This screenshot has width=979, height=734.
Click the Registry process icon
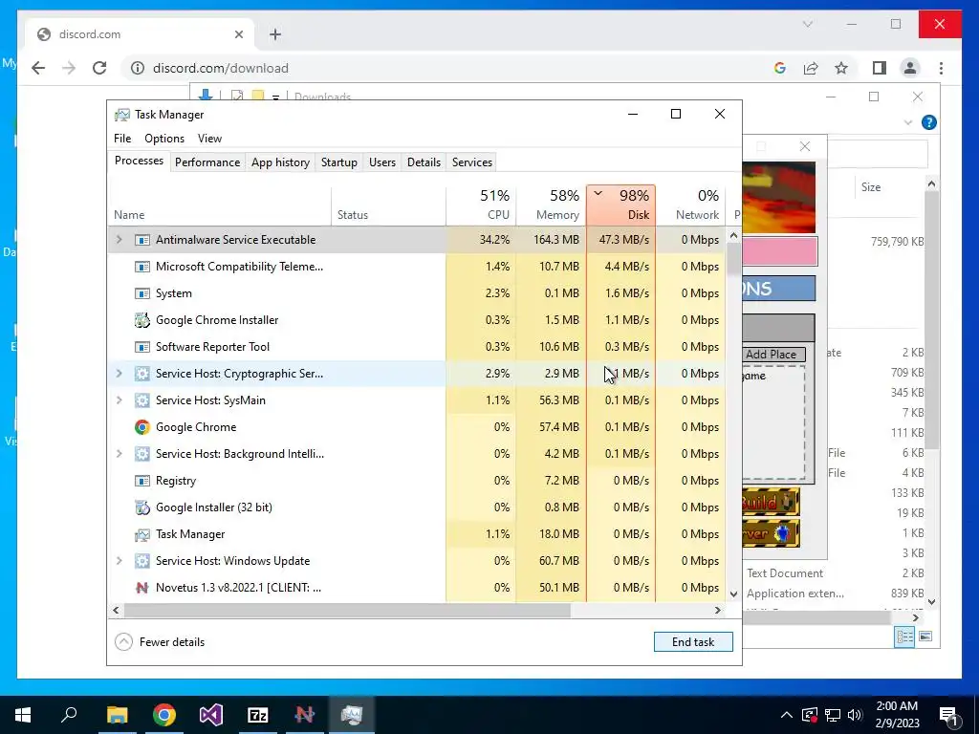point(142,481)
